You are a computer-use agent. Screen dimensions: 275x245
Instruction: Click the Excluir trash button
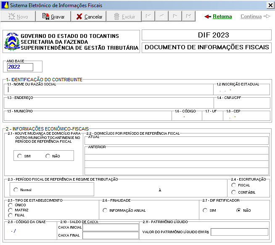pyautogui.click(x=124, y=16)
